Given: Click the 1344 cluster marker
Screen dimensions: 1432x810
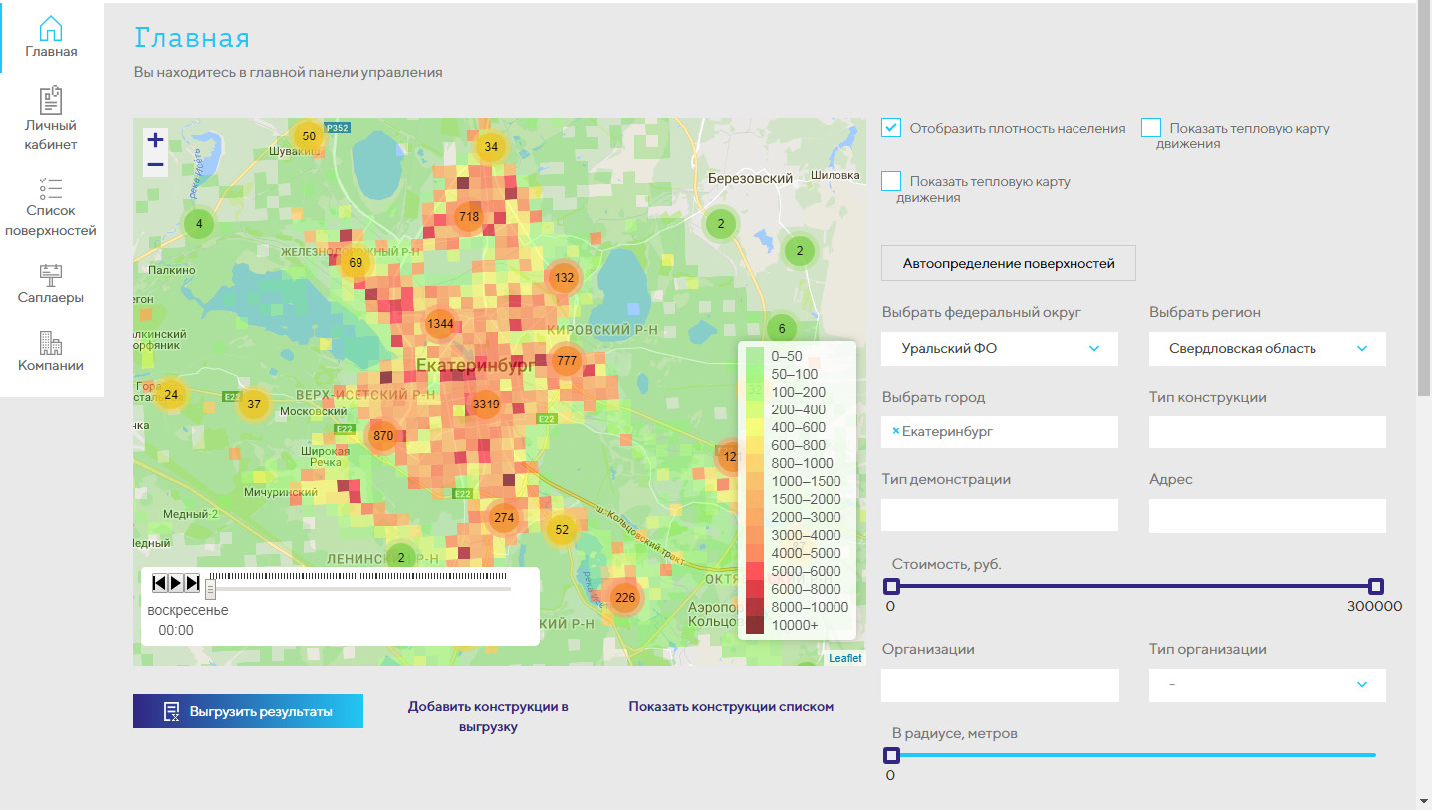Looking at the screenshot, I should click(440, 324).
